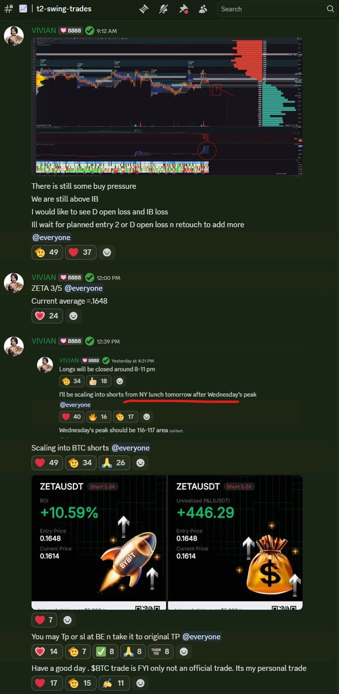Open ZETAUSDT ROI +10.59% image
Viewport: 339px width, 694px height.
[x=98, y=542]
